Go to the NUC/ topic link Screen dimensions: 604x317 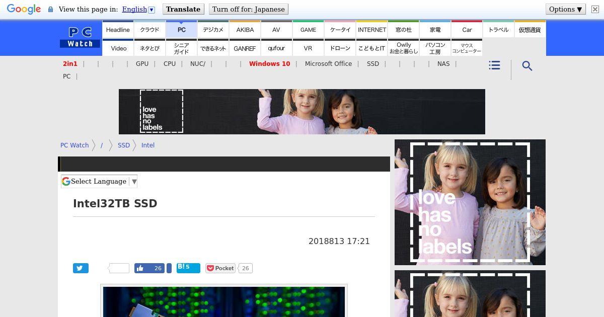pos(198,63)
